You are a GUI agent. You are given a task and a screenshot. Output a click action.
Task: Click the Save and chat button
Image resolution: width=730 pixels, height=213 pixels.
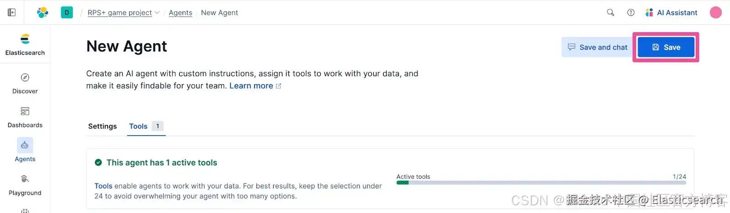597,47
